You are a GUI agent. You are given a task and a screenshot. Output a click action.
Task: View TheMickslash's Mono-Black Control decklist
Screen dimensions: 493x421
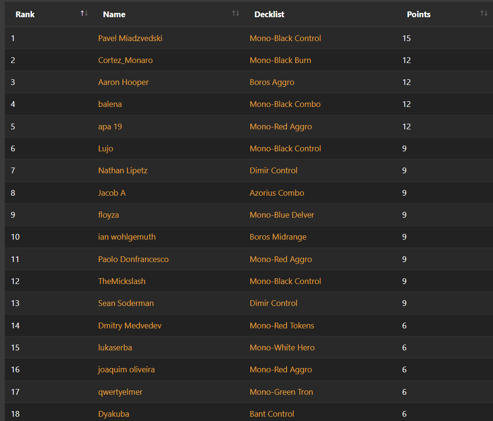285,281
